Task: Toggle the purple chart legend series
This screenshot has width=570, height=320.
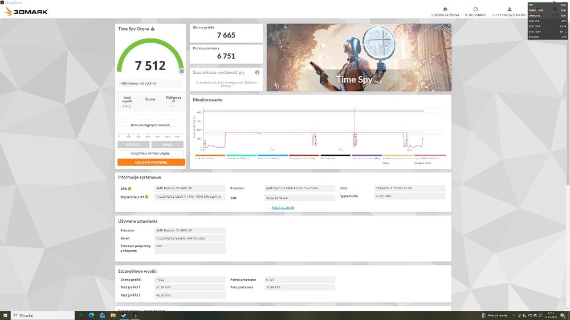Action: (367, 157)
